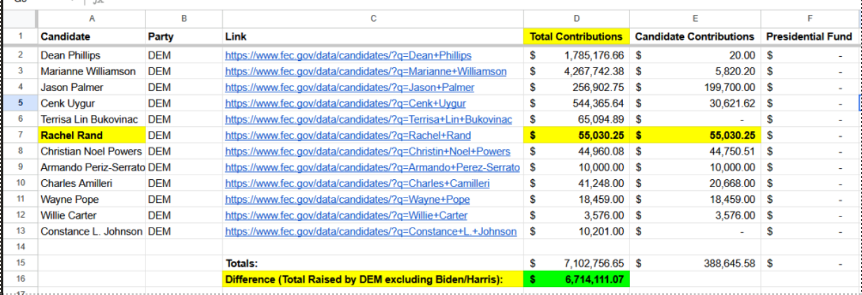Open the Rachel Rand FEC link

click(348, 135)
